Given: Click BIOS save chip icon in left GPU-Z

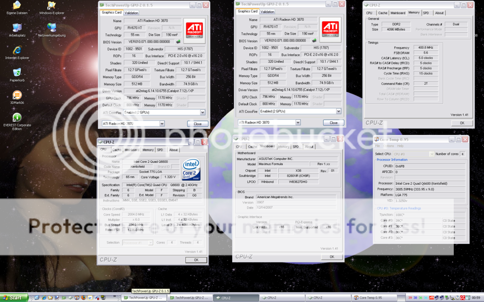Looking at the screenshot, I should [178, 42].
